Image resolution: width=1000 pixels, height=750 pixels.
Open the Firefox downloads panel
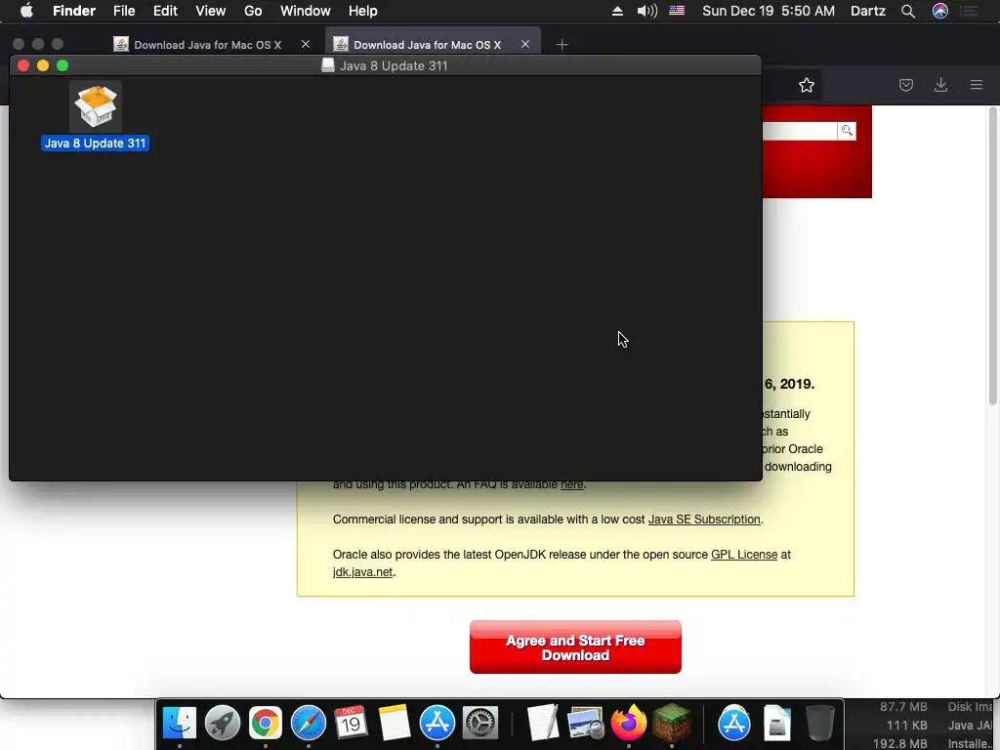point(940,85)
